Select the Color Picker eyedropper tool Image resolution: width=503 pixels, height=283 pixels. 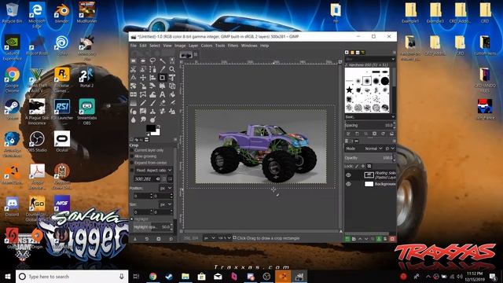click(163, 69)
